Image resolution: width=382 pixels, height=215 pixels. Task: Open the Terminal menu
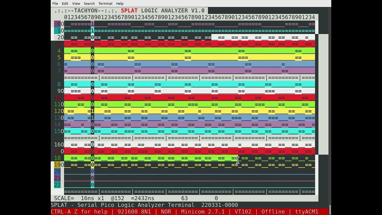[x=105, y=4]
